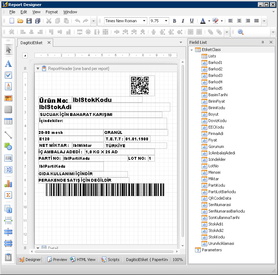The image size is (278, 275).
Task: Select the Table control tool
Action: coord(8,121)
